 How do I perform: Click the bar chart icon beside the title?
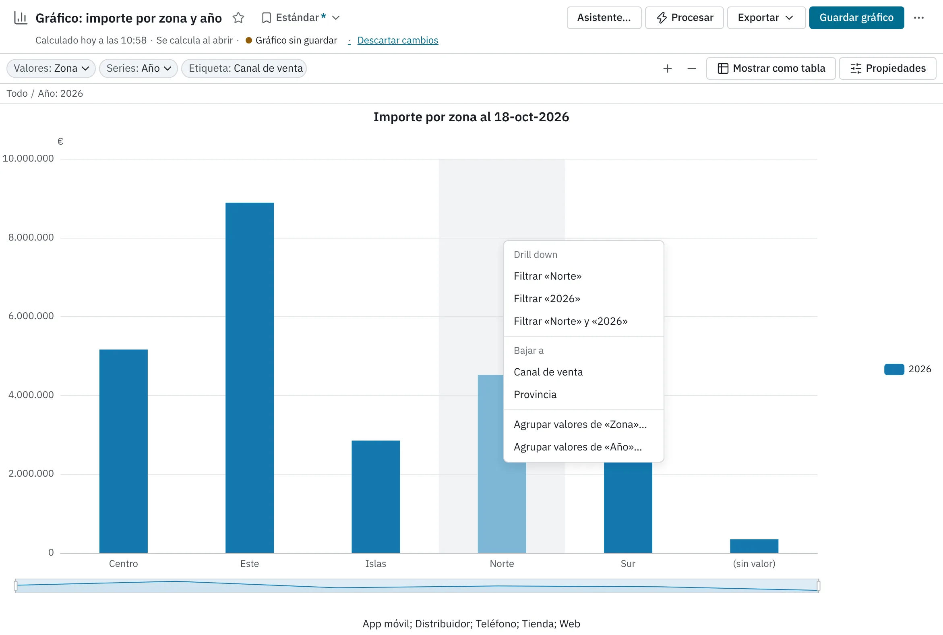pyautogui.click(x=21, y=18)
